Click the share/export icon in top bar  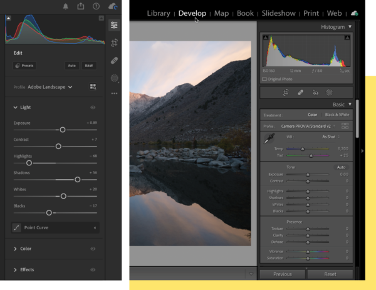81,6
